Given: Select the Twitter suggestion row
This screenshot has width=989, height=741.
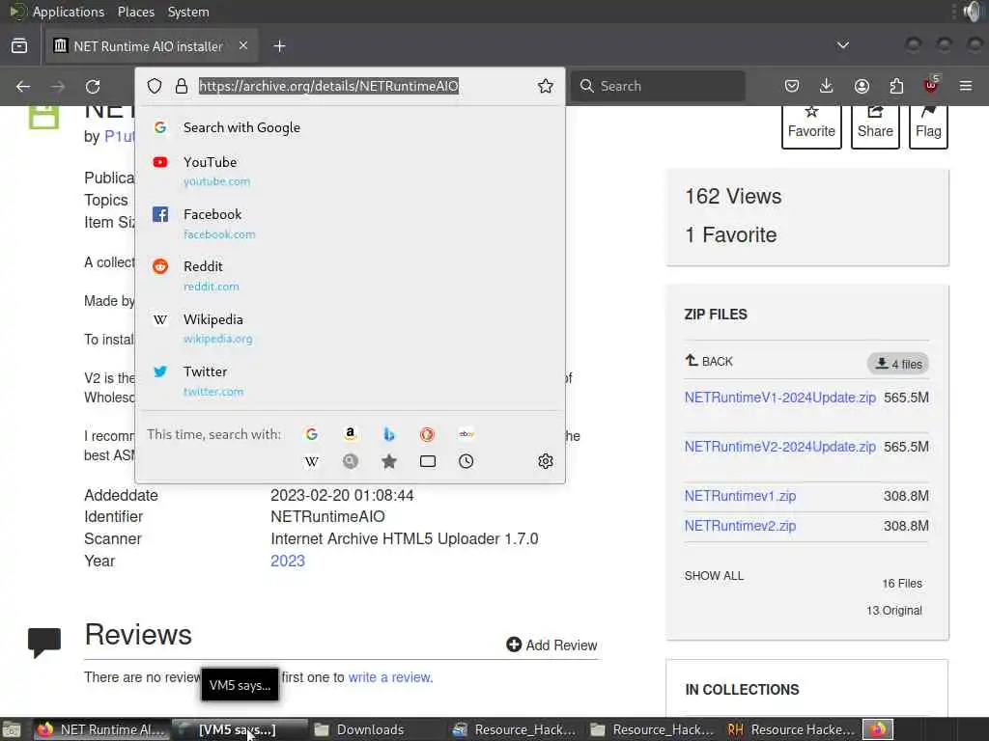Looking at the screenshot, I should pos(350,380).
